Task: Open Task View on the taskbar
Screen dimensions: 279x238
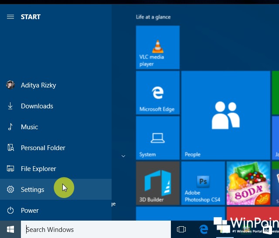Action: pyautogui.click(x=181, y=229)
